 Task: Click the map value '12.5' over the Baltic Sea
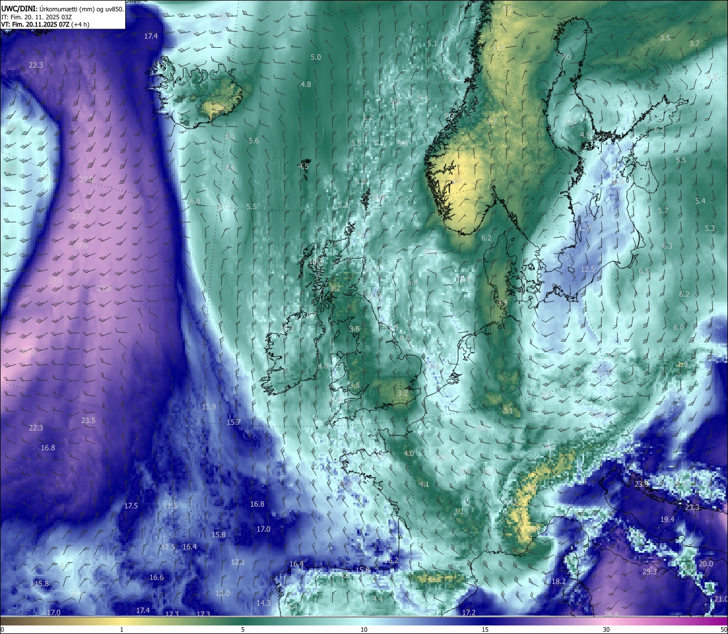pyautogui.click(x=588, y=270)
